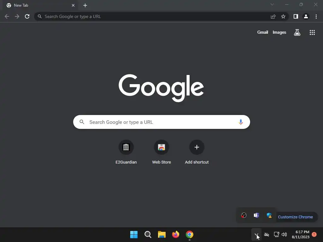Open Images link
Image resolution: width=323 pixels, height=242 pixels.
(x=279, y=32)
